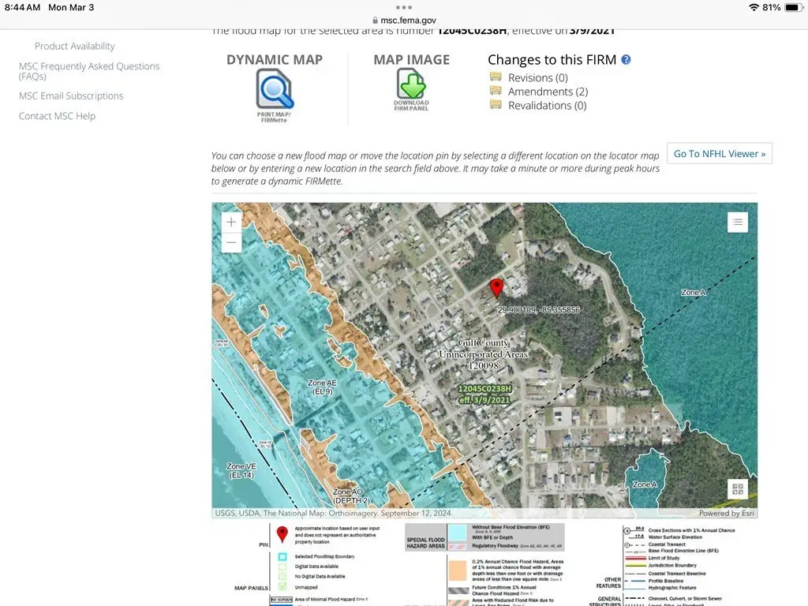
Task: Go to MSC Email Subscriptions
Action: (x=71, y=95)
